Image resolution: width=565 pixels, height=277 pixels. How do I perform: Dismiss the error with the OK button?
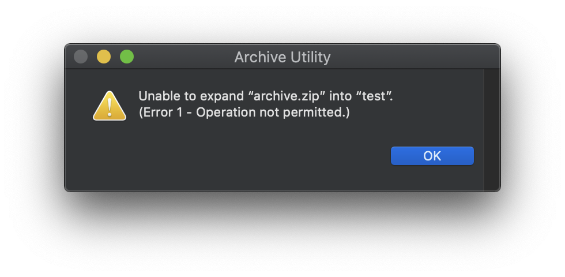point(432,156)
